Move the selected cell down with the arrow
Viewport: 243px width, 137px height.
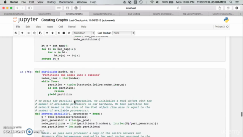coord(52,33)
